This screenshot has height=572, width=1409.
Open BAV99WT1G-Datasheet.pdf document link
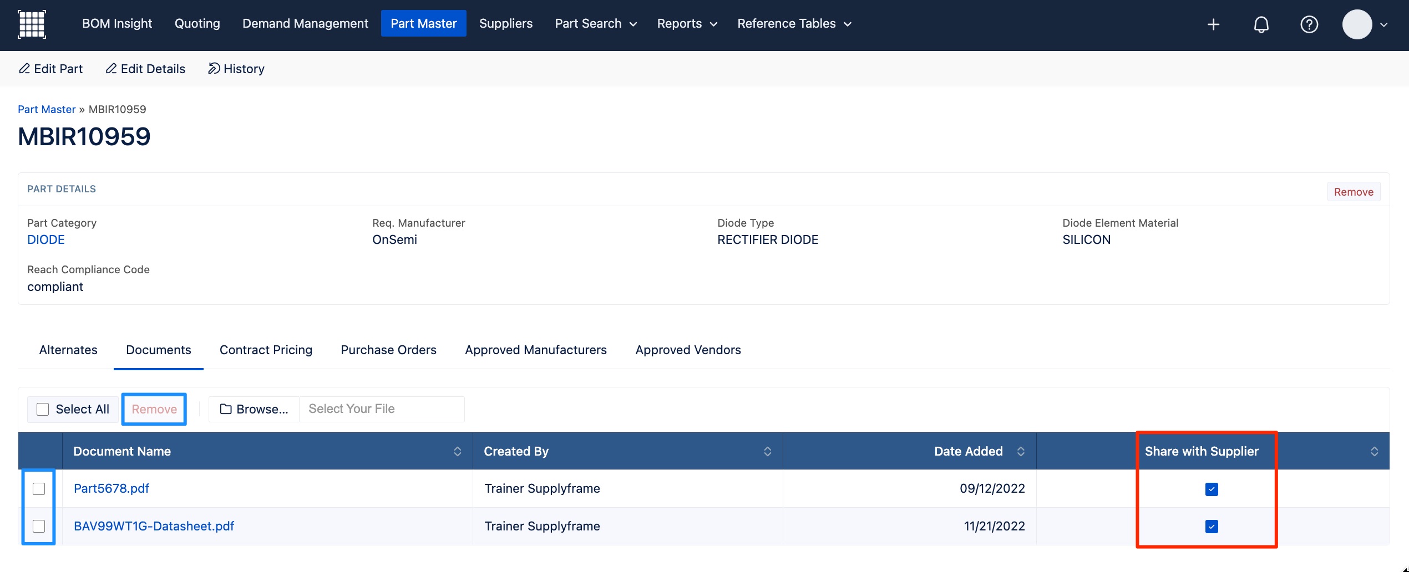(154, 526)
